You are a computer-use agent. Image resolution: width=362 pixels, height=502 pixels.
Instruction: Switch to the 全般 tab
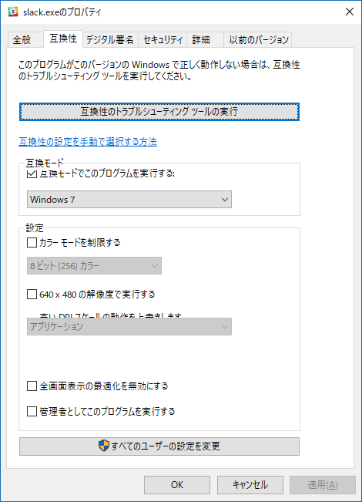coord(22,39)
